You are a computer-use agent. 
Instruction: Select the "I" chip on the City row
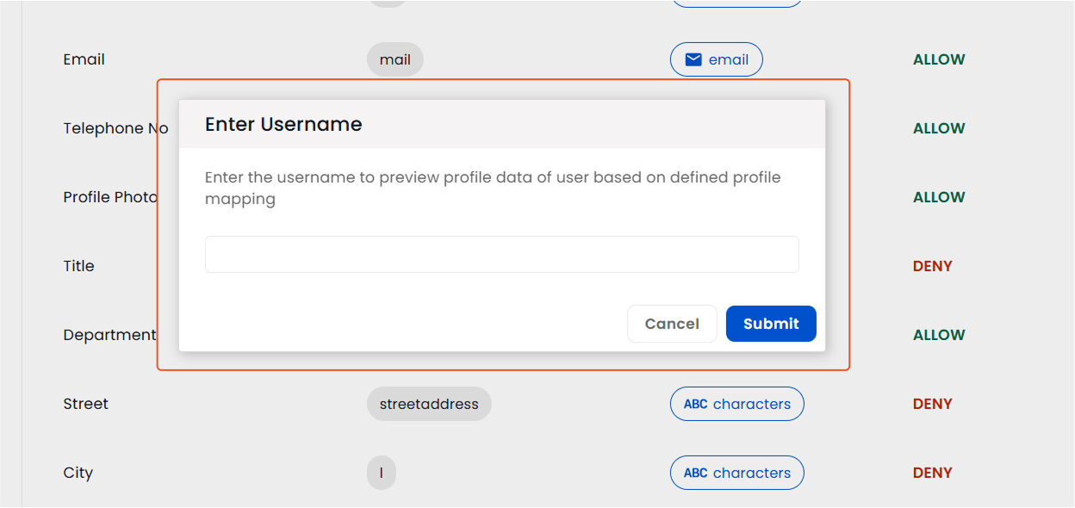pyautogui.click(x=381, y=473)
